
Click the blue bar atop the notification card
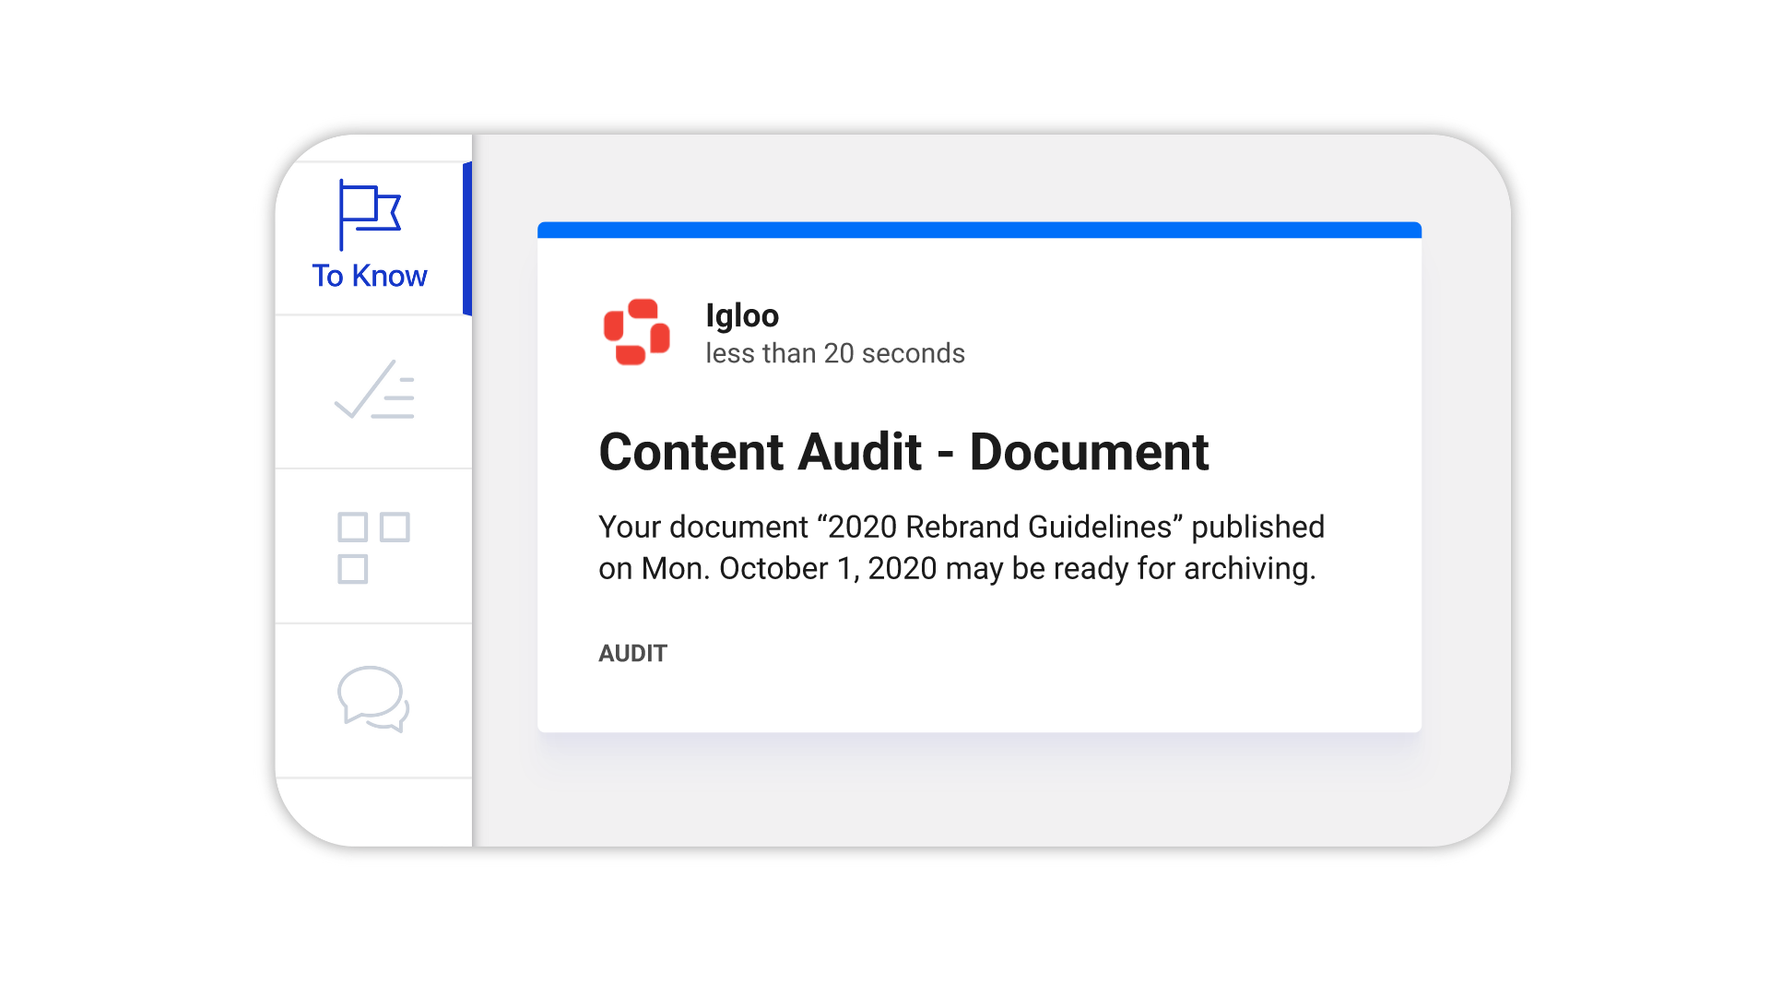pyautogui.click(x=979, y=230)
